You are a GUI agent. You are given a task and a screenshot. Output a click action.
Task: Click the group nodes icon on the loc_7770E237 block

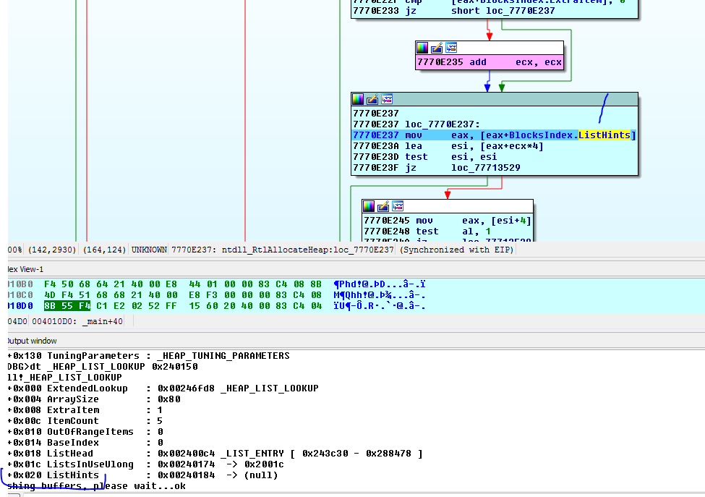pos(387,99)
